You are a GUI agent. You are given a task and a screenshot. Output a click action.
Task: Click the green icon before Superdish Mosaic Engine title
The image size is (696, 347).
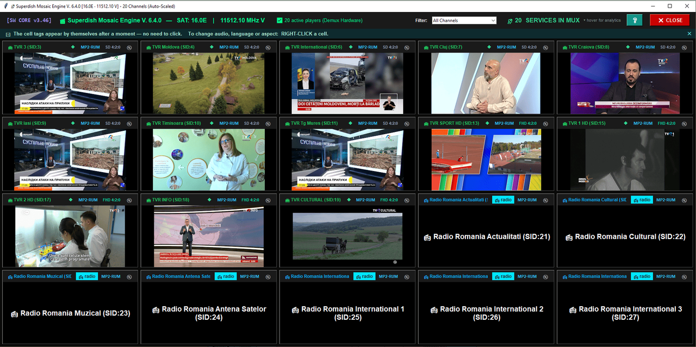coord(63,21)
